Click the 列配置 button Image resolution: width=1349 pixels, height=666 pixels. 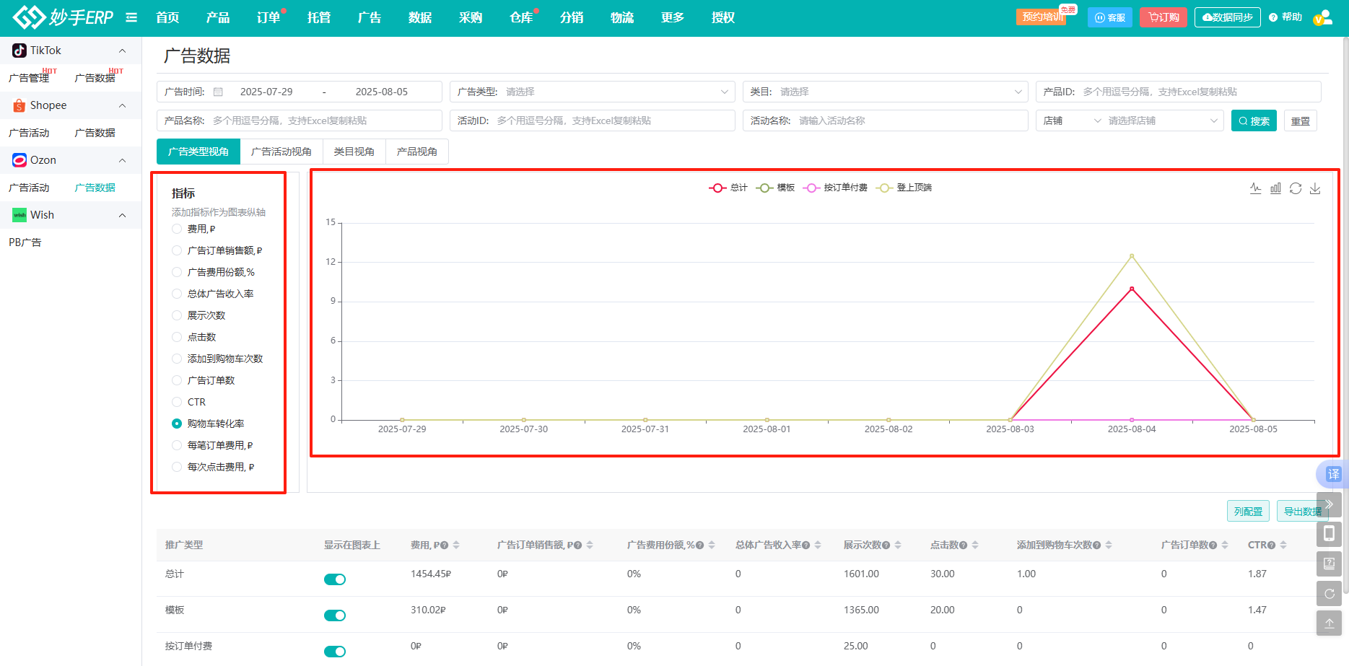1248,512
